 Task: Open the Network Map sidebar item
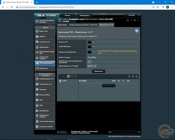[45, 31]
